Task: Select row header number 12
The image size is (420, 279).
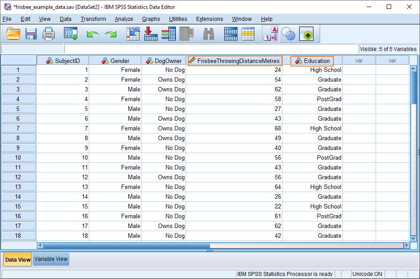Action: pyautogui.click(x=18, y=177)
